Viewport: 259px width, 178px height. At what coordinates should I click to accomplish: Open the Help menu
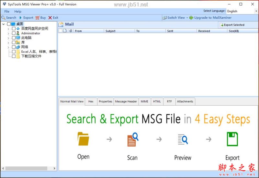pos(18,11)
